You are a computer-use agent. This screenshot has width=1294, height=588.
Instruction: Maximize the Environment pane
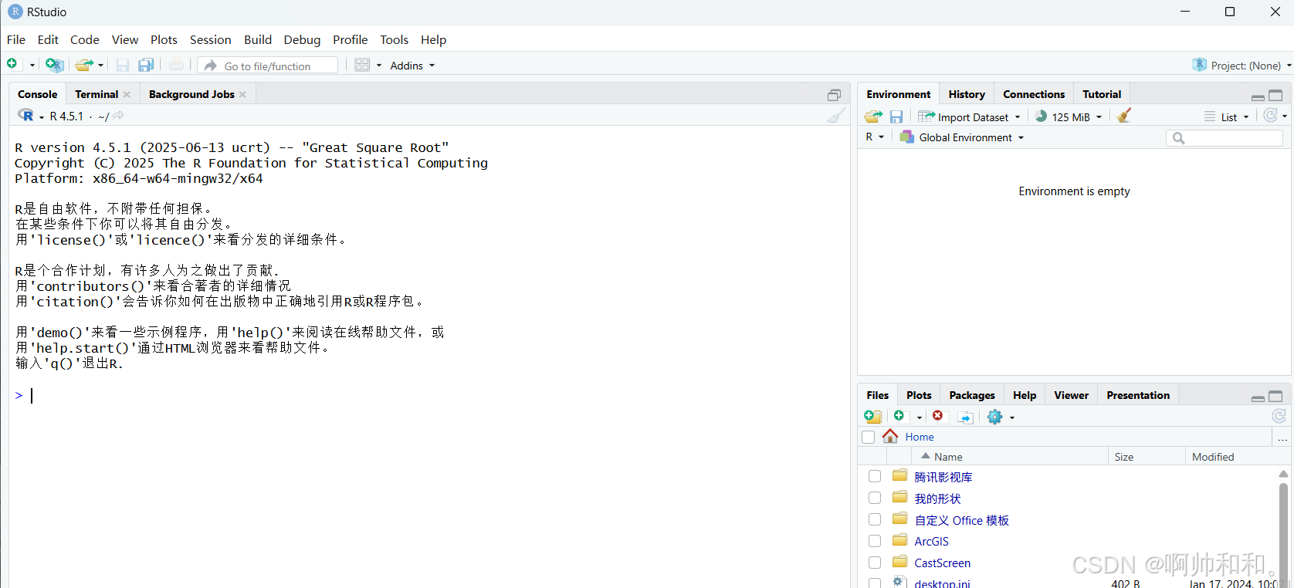1275,96
